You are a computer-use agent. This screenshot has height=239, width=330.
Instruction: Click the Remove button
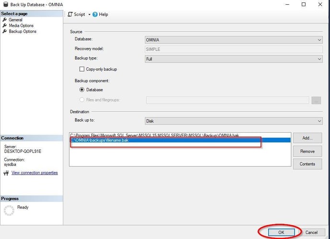point(307,151)
